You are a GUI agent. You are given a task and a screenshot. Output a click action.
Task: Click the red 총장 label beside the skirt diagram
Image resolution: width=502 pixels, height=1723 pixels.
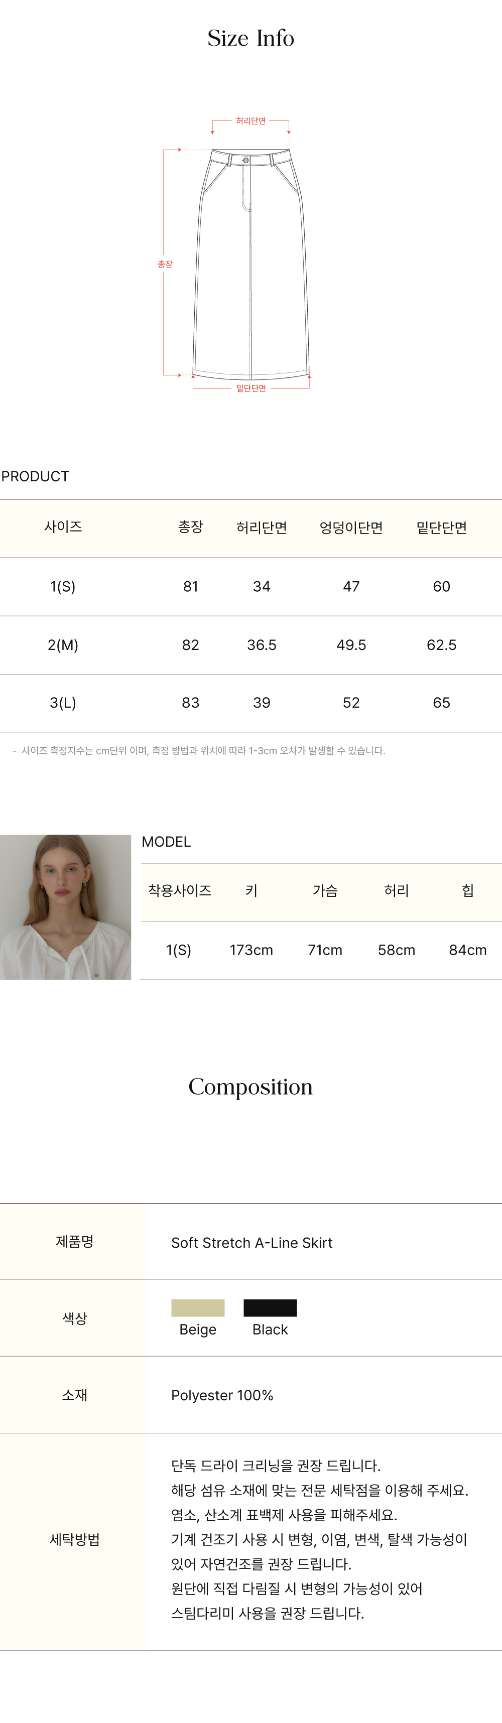[165, 264]
